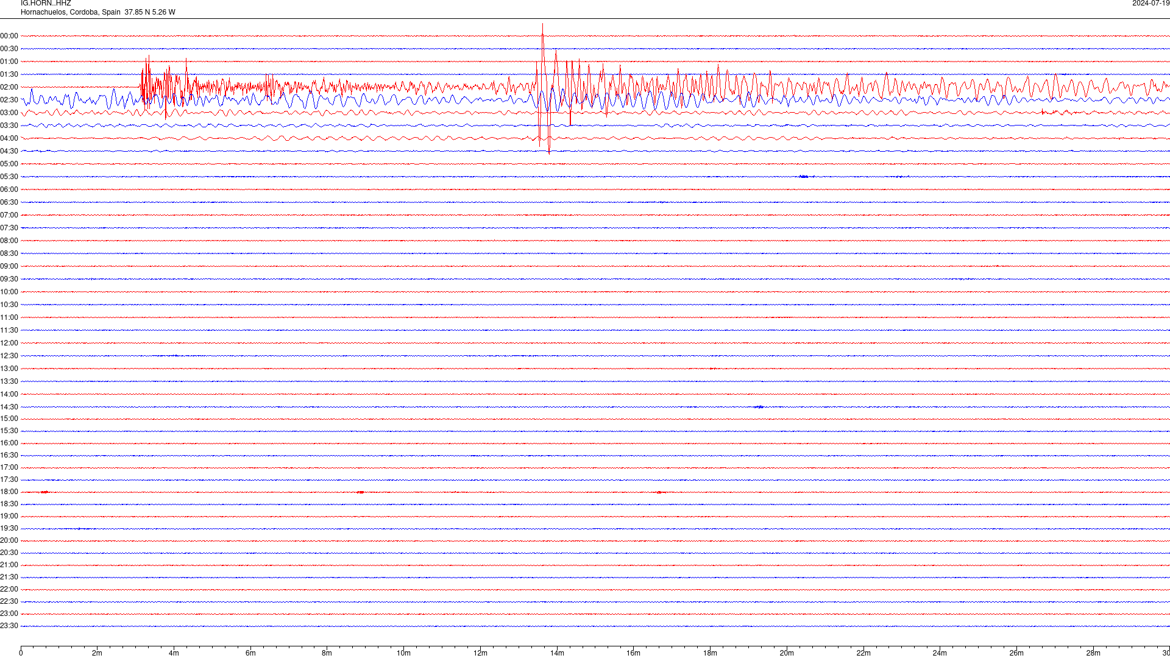Select the 05:00 time row label

click(x=9, y=164)
